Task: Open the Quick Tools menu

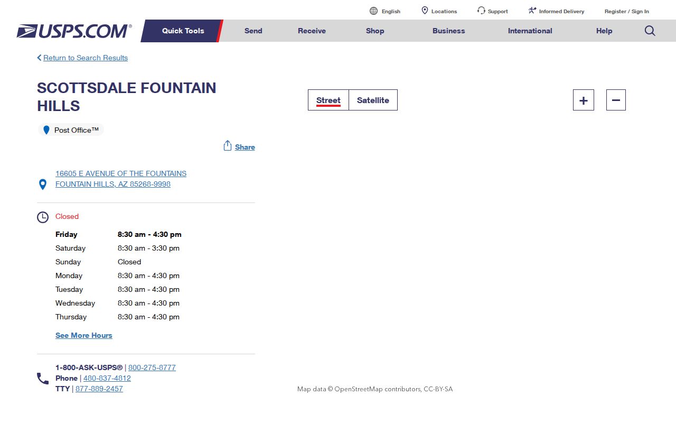Action: 183,31
